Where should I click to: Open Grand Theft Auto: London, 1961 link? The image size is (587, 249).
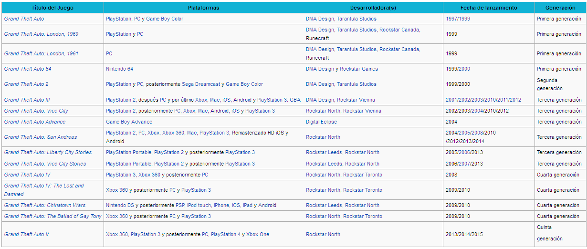click(41, 53)
